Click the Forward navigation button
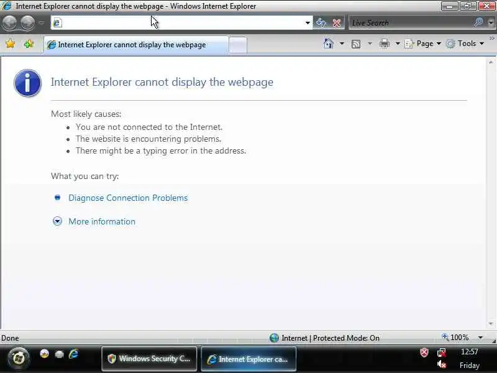The height and width of the screenshot is (373, 497). (28, 23)
